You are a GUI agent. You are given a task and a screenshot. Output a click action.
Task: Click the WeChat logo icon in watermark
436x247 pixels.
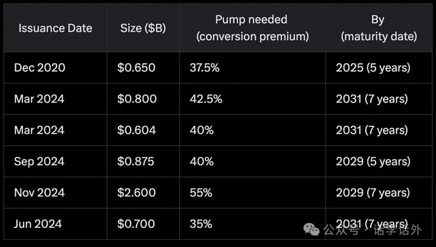click(311, 229)
